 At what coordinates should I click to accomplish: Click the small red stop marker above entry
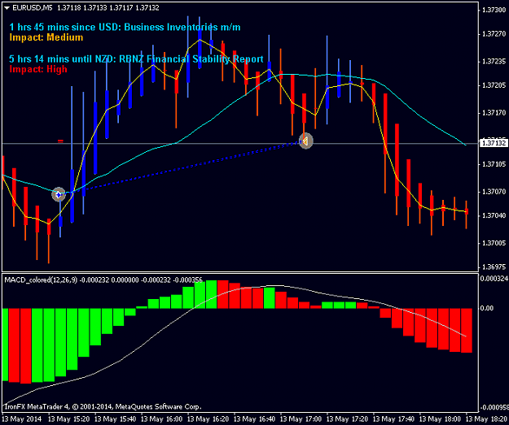tap(60, 141)
